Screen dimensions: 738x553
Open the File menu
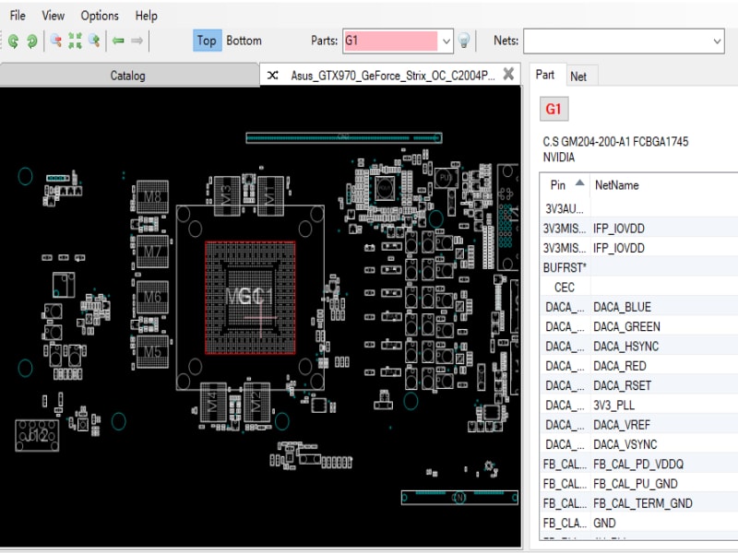(18, 16)
